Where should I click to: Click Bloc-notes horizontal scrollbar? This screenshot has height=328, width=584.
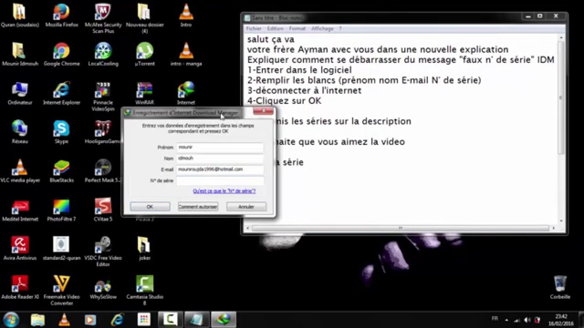tap(401, 227)
